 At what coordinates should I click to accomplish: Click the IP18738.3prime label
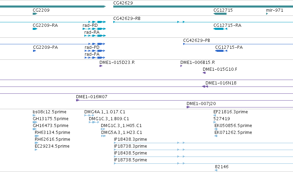(x=130, y=147)
